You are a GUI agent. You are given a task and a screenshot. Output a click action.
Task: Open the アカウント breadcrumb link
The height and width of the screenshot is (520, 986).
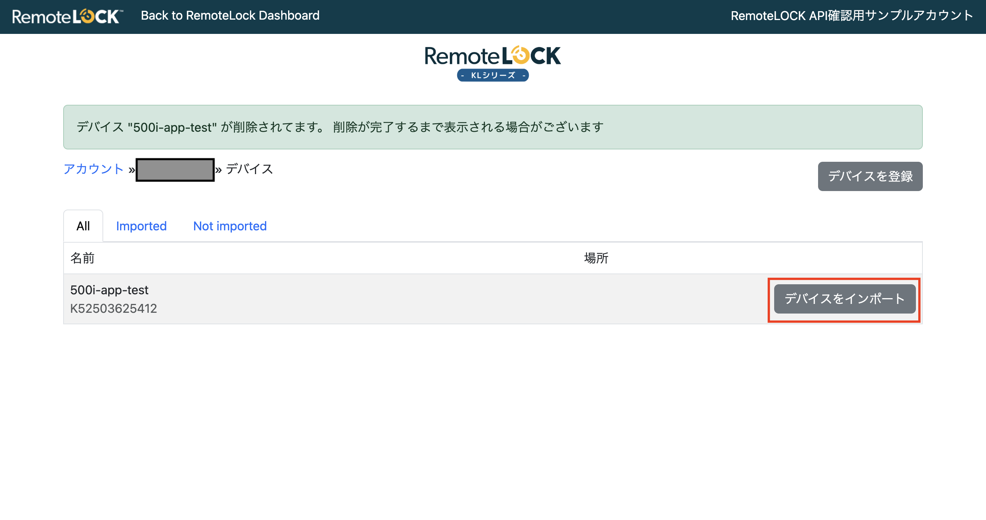coord(94,169)
